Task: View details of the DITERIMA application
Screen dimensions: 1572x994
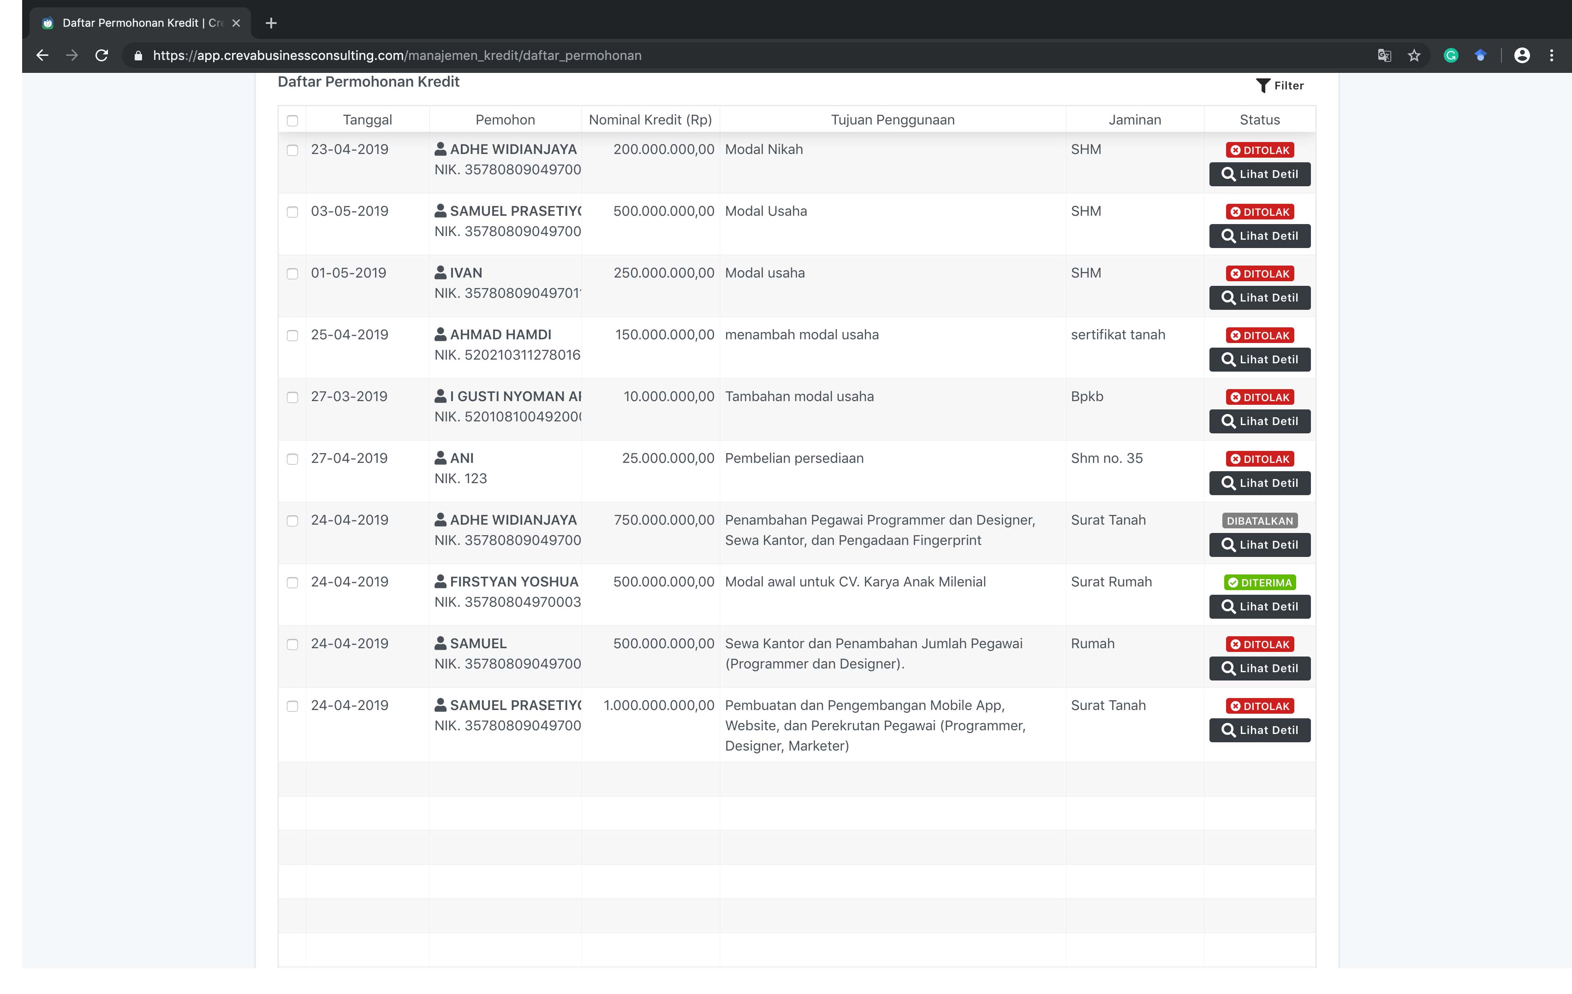Action: coord(1259,607)
